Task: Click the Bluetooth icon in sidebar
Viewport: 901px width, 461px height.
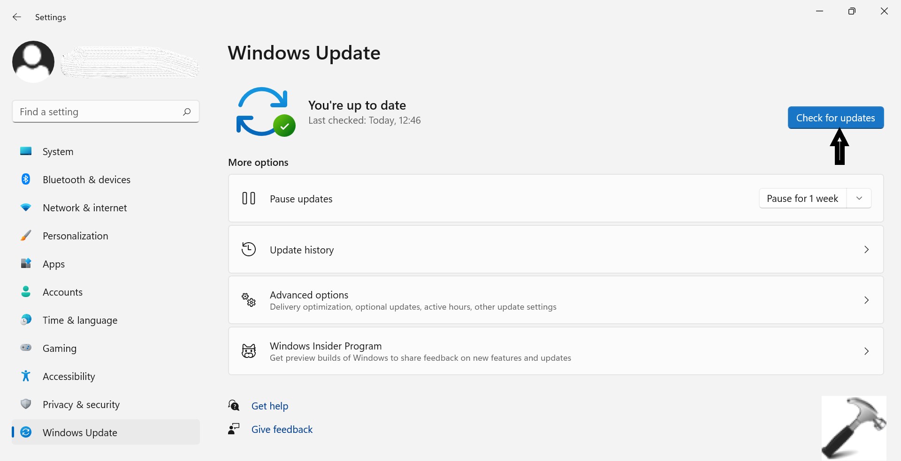Action: (26, 179)
